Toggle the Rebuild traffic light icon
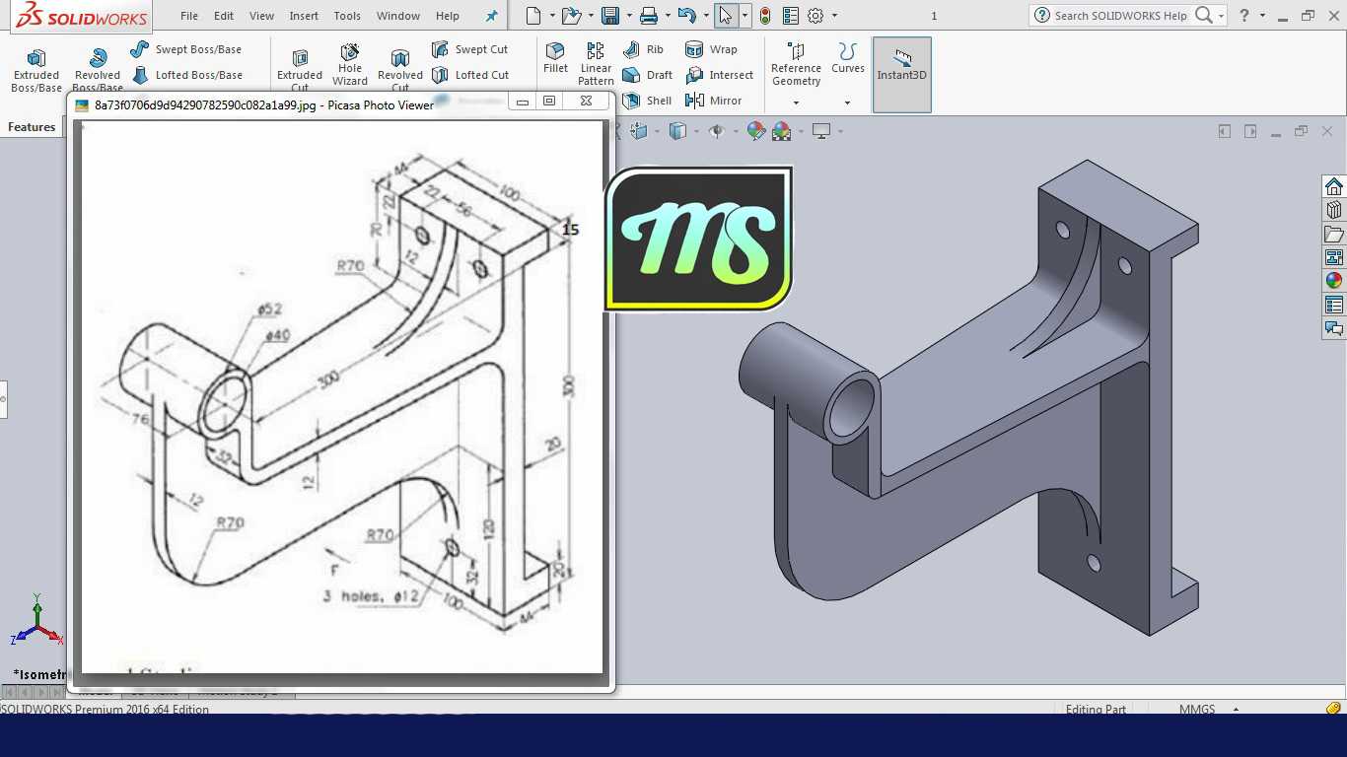1347x757 pixels. coord(765,16)
